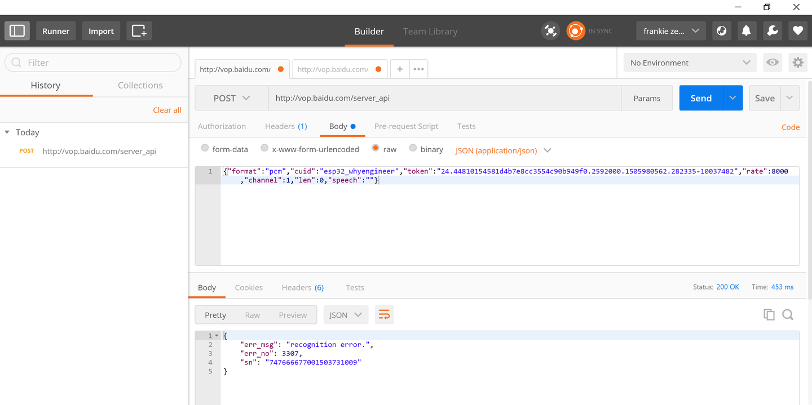Open the notifications bell
This screenshot has width=812, height=405.
click(746, 31)
